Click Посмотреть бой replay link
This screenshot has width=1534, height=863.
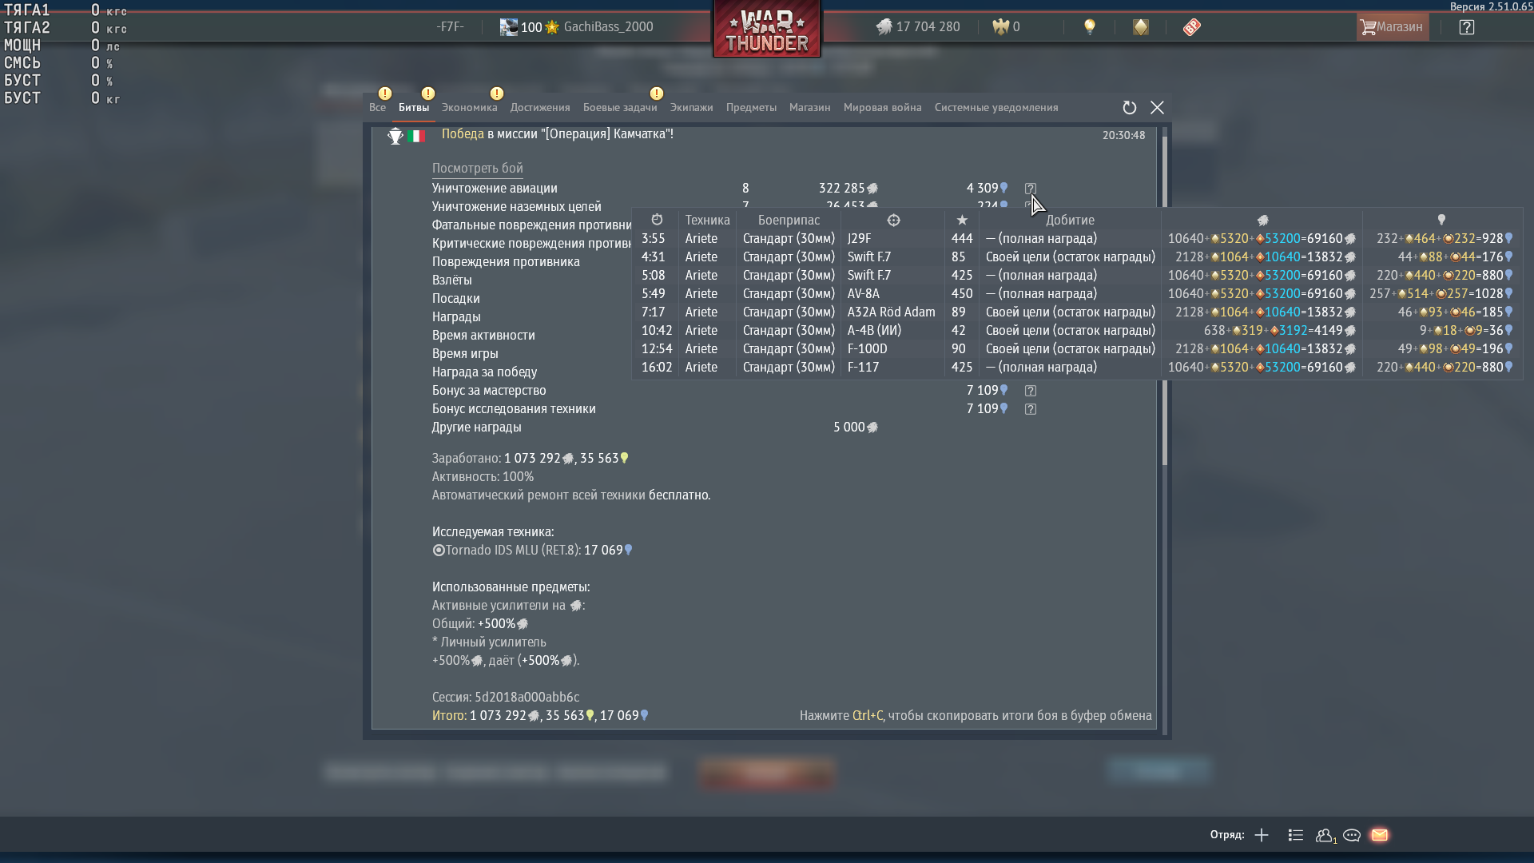tap(477, 169)
